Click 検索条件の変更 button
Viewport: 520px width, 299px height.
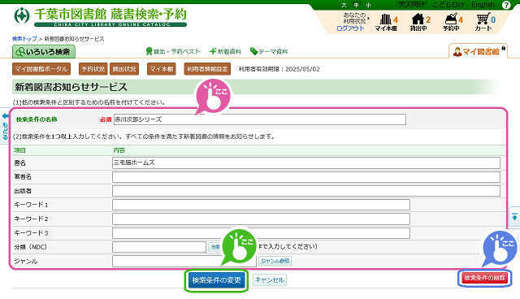(x=216, y=280)
